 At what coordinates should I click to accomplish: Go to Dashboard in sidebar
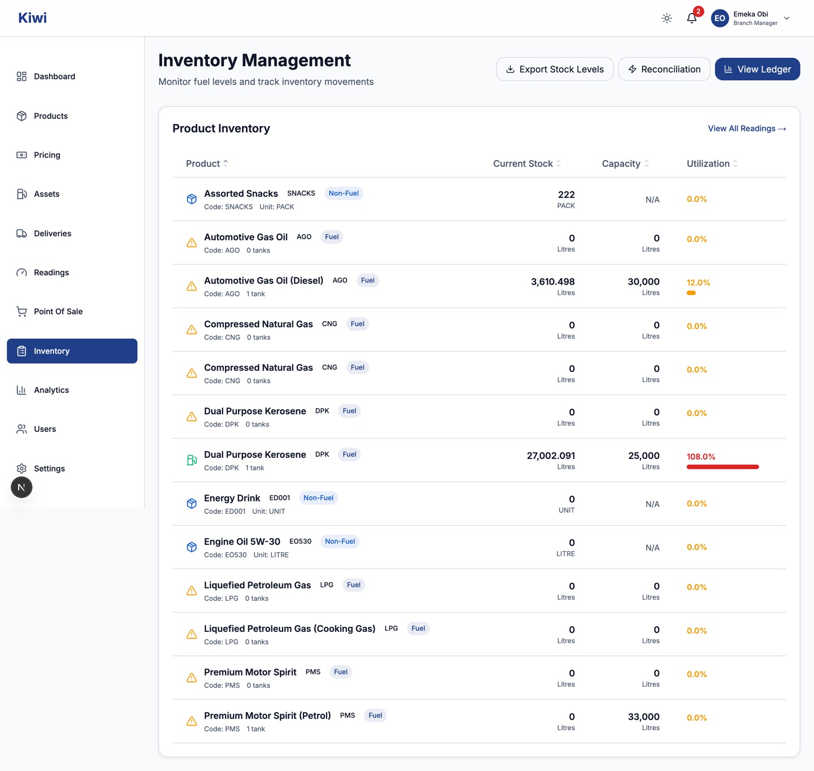pyautogui.click(x=72, y=76)
